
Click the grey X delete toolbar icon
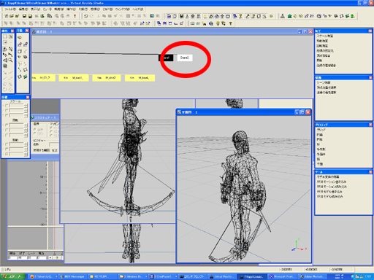pos(121,16)
